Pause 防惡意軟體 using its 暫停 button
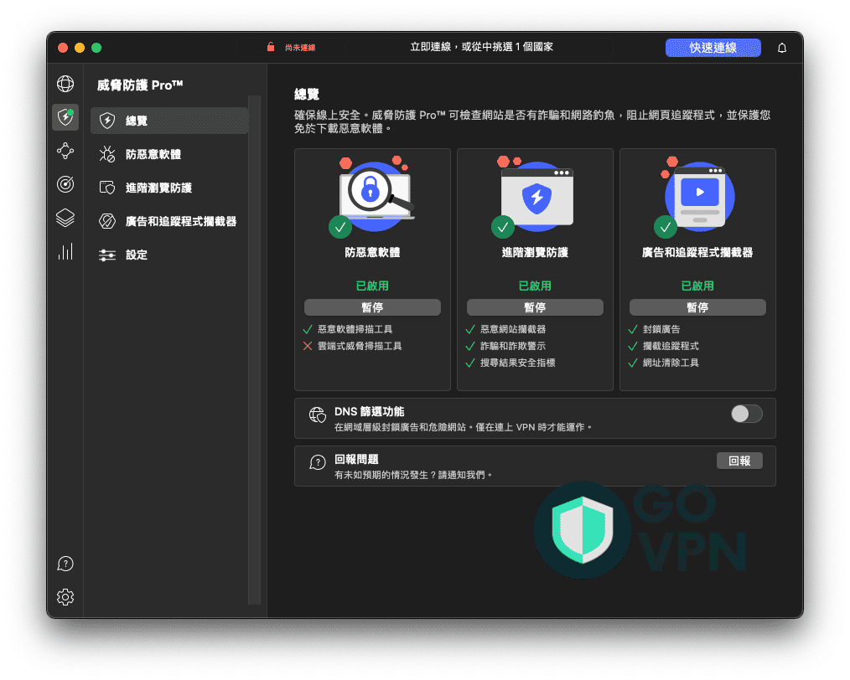 click(372, 307)
